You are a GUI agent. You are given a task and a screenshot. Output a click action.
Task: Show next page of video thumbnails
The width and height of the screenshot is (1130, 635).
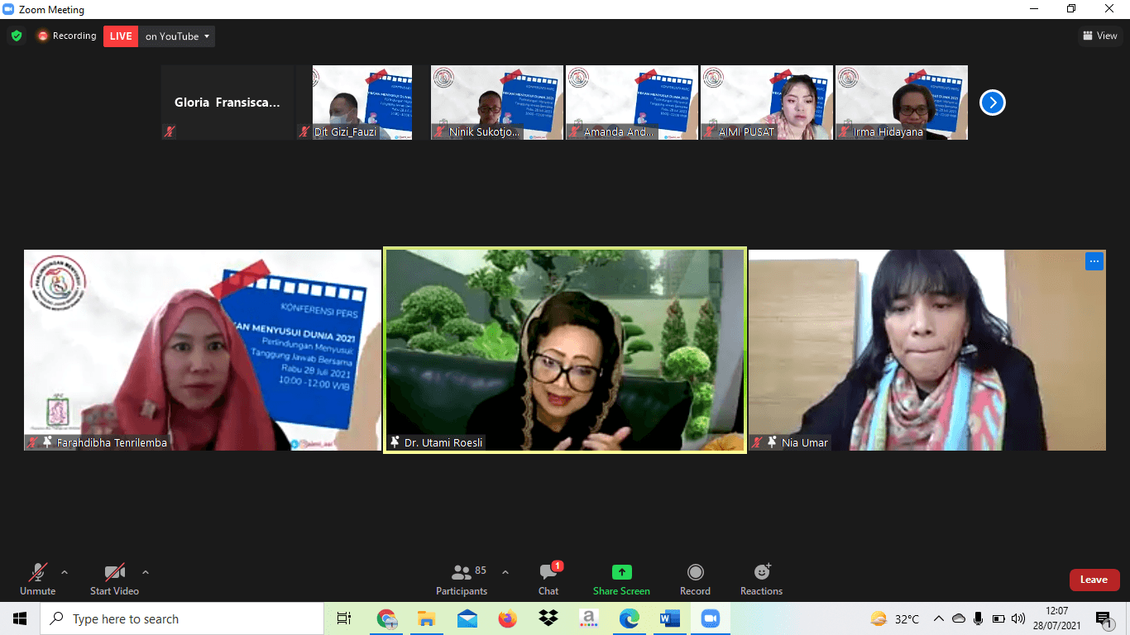pyautogui.click(x=993, y=103)
